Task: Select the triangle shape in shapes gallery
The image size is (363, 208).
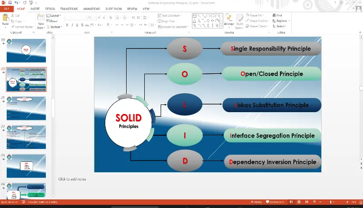Action: [195, 20]
